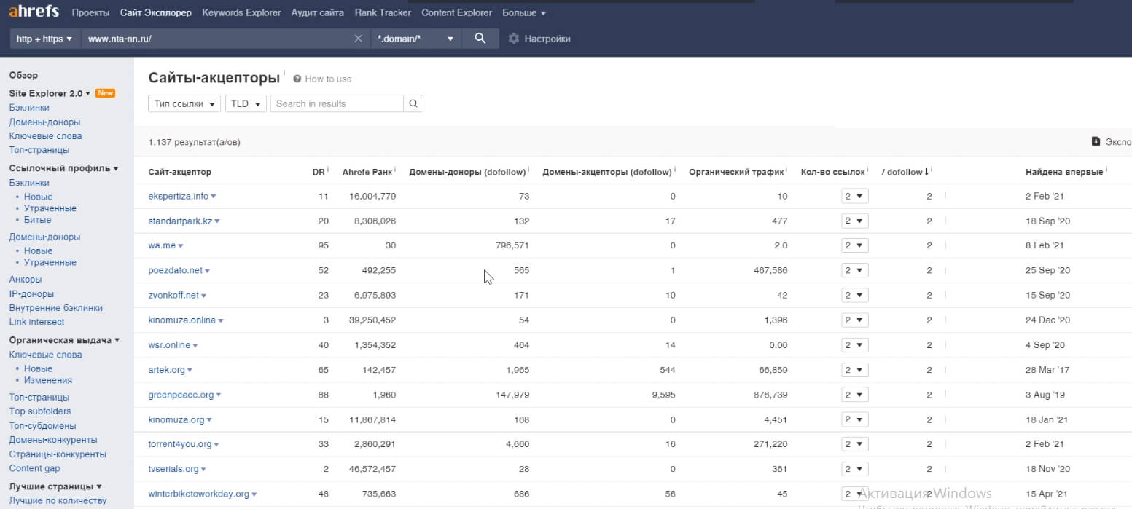
Task: Open Страницы-конкуренты in sidebar
Action: point(58,454)
